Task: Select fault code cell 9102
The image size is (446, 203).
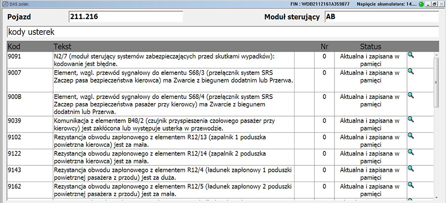Action: (30, 140)
